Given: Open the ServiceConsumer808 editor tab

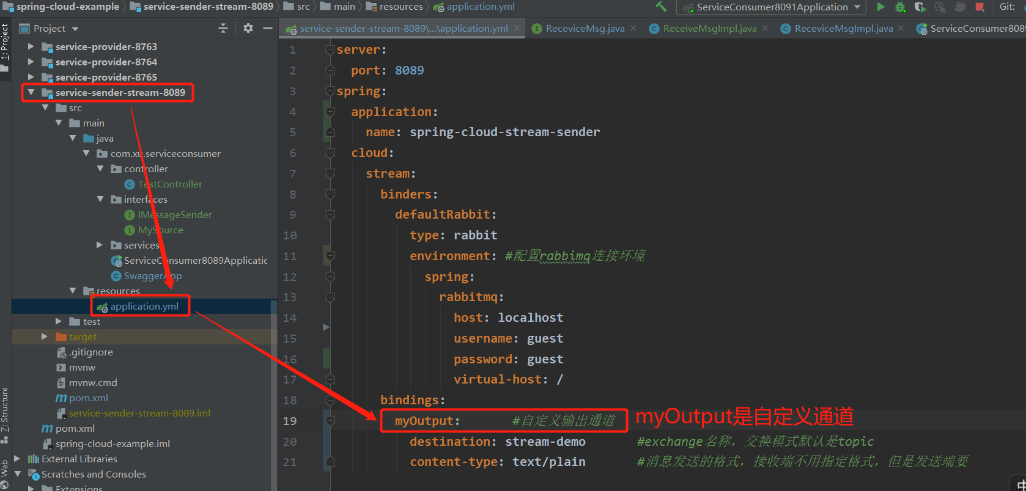Looking at the screenshot, I should (x=970, y=29).
